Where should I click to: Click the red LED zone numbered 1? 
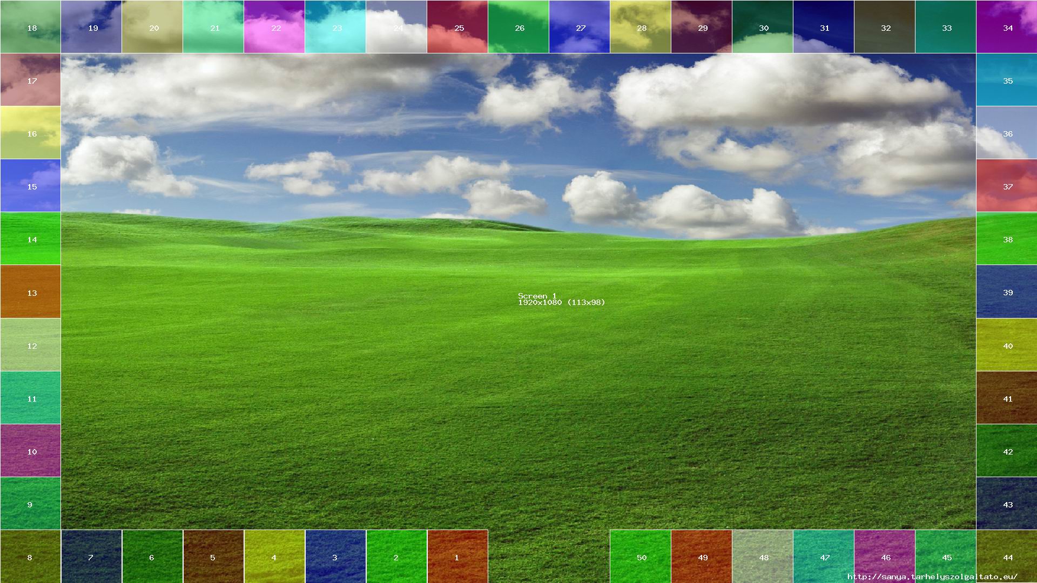(457, 557)
